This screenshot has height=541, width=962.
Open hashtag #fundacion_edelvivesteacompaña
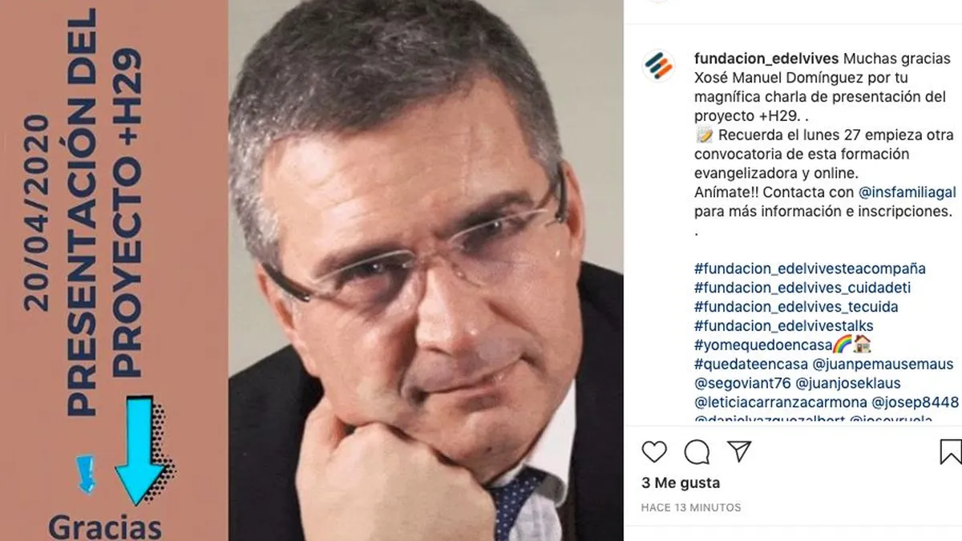click(810, 268)
